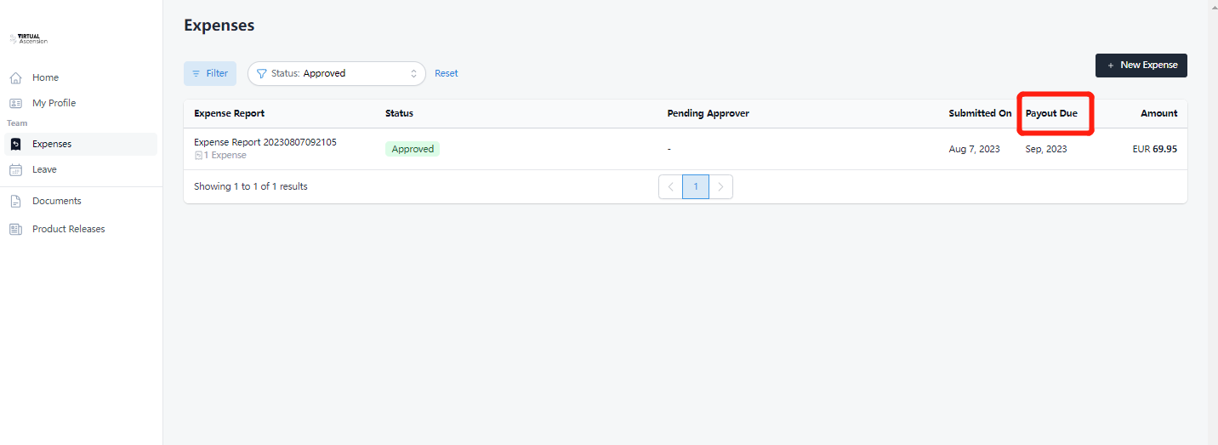
Task: Click the Payout Due column header
Action: click(1051, 113)
